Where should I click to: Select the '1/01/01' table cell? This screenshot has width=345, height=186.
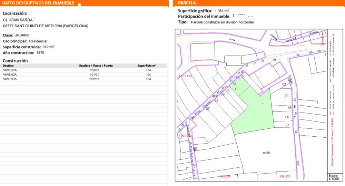94,75
